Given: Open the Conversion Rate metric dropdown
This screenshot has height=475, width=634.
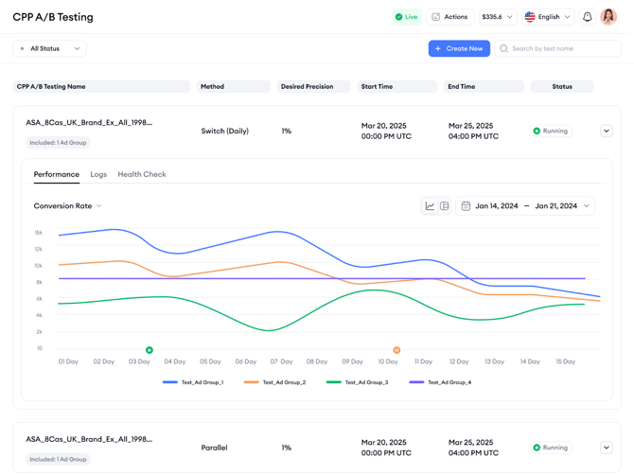Looking at the screenshot, I should (x=67, y=205).
